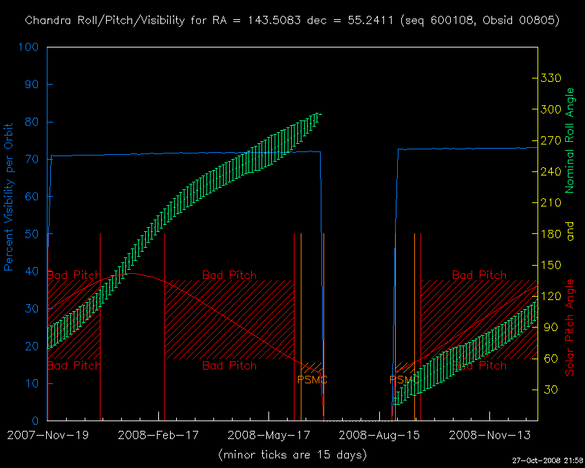Viewport: 585px width, 468px height.
Task: Click the green 'Nominal Roll Angle' axis label
Action: (569, 140)
